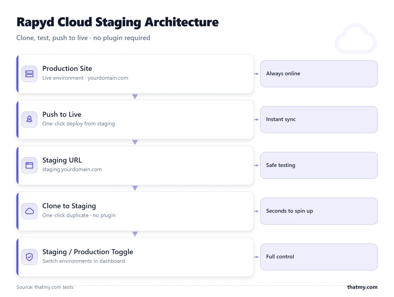The image size is (394, 297).
Task: Click 'One-click duplicate · no plugin' text
Action: click(79, 215)
